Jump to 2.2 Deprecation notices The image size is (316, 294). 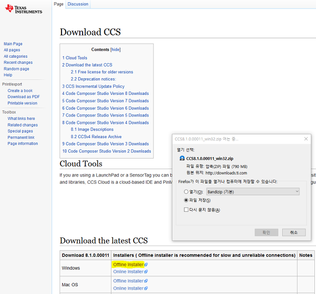click(93, 79)
